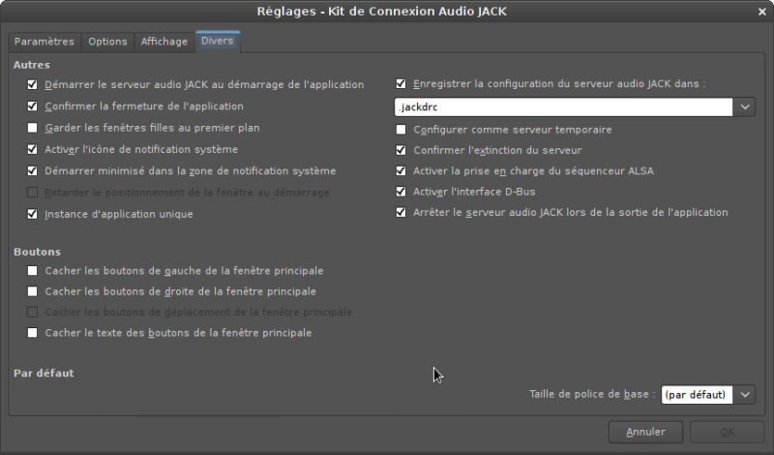Toggle Confirmer l'extinction du serveur
774x455 pixels.
click(x=401, y=150)
